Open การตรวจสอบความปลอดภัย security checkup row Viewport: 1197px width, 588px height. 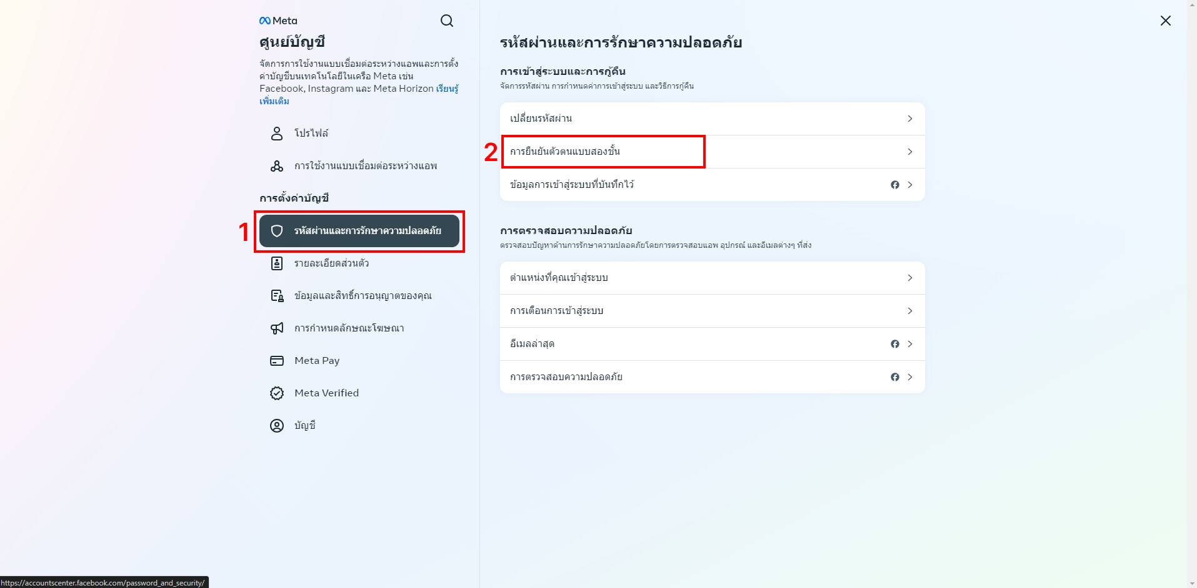coord(712,377)
